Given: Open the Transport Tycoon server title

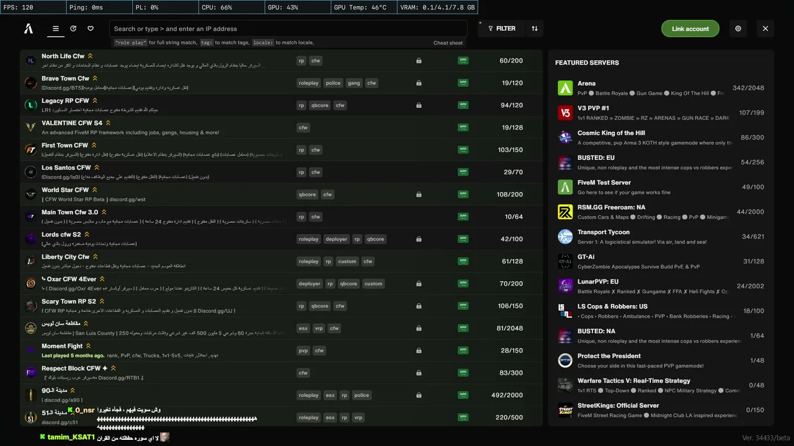Looking at the screenshot, I should (604, 232).
